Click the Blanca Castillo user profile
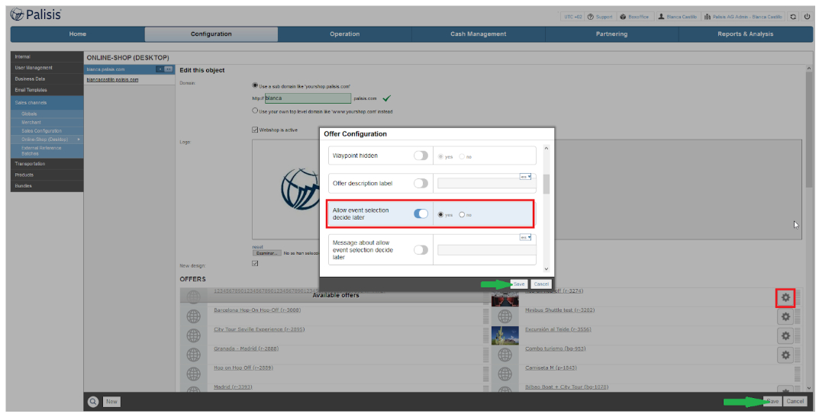The image size is (819, 417). (677, 17)
